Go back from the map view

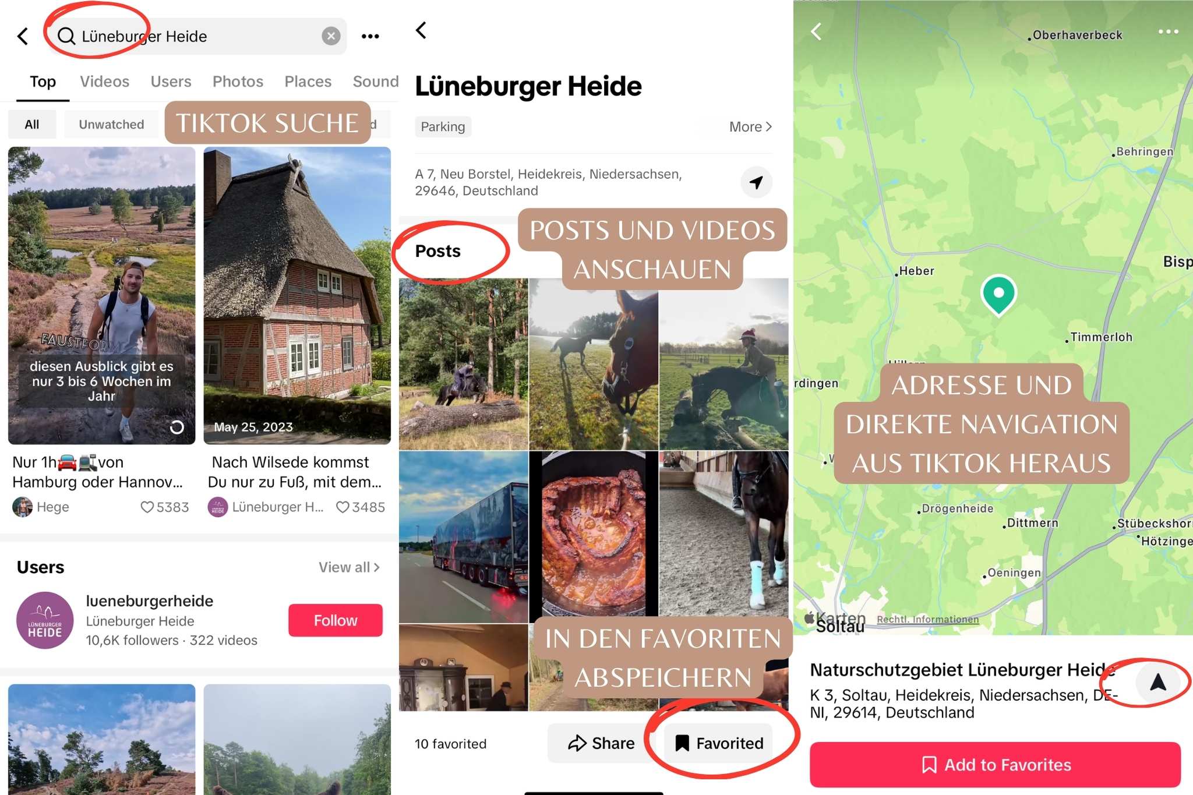coord(816,31)
